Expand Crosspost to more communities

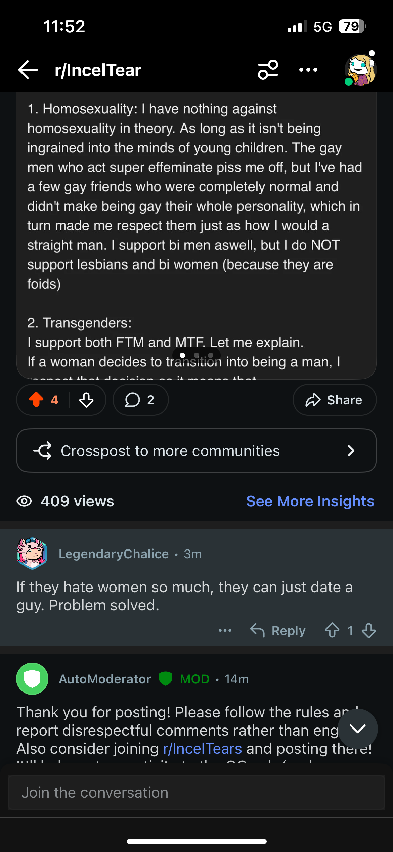click(196, 451)
